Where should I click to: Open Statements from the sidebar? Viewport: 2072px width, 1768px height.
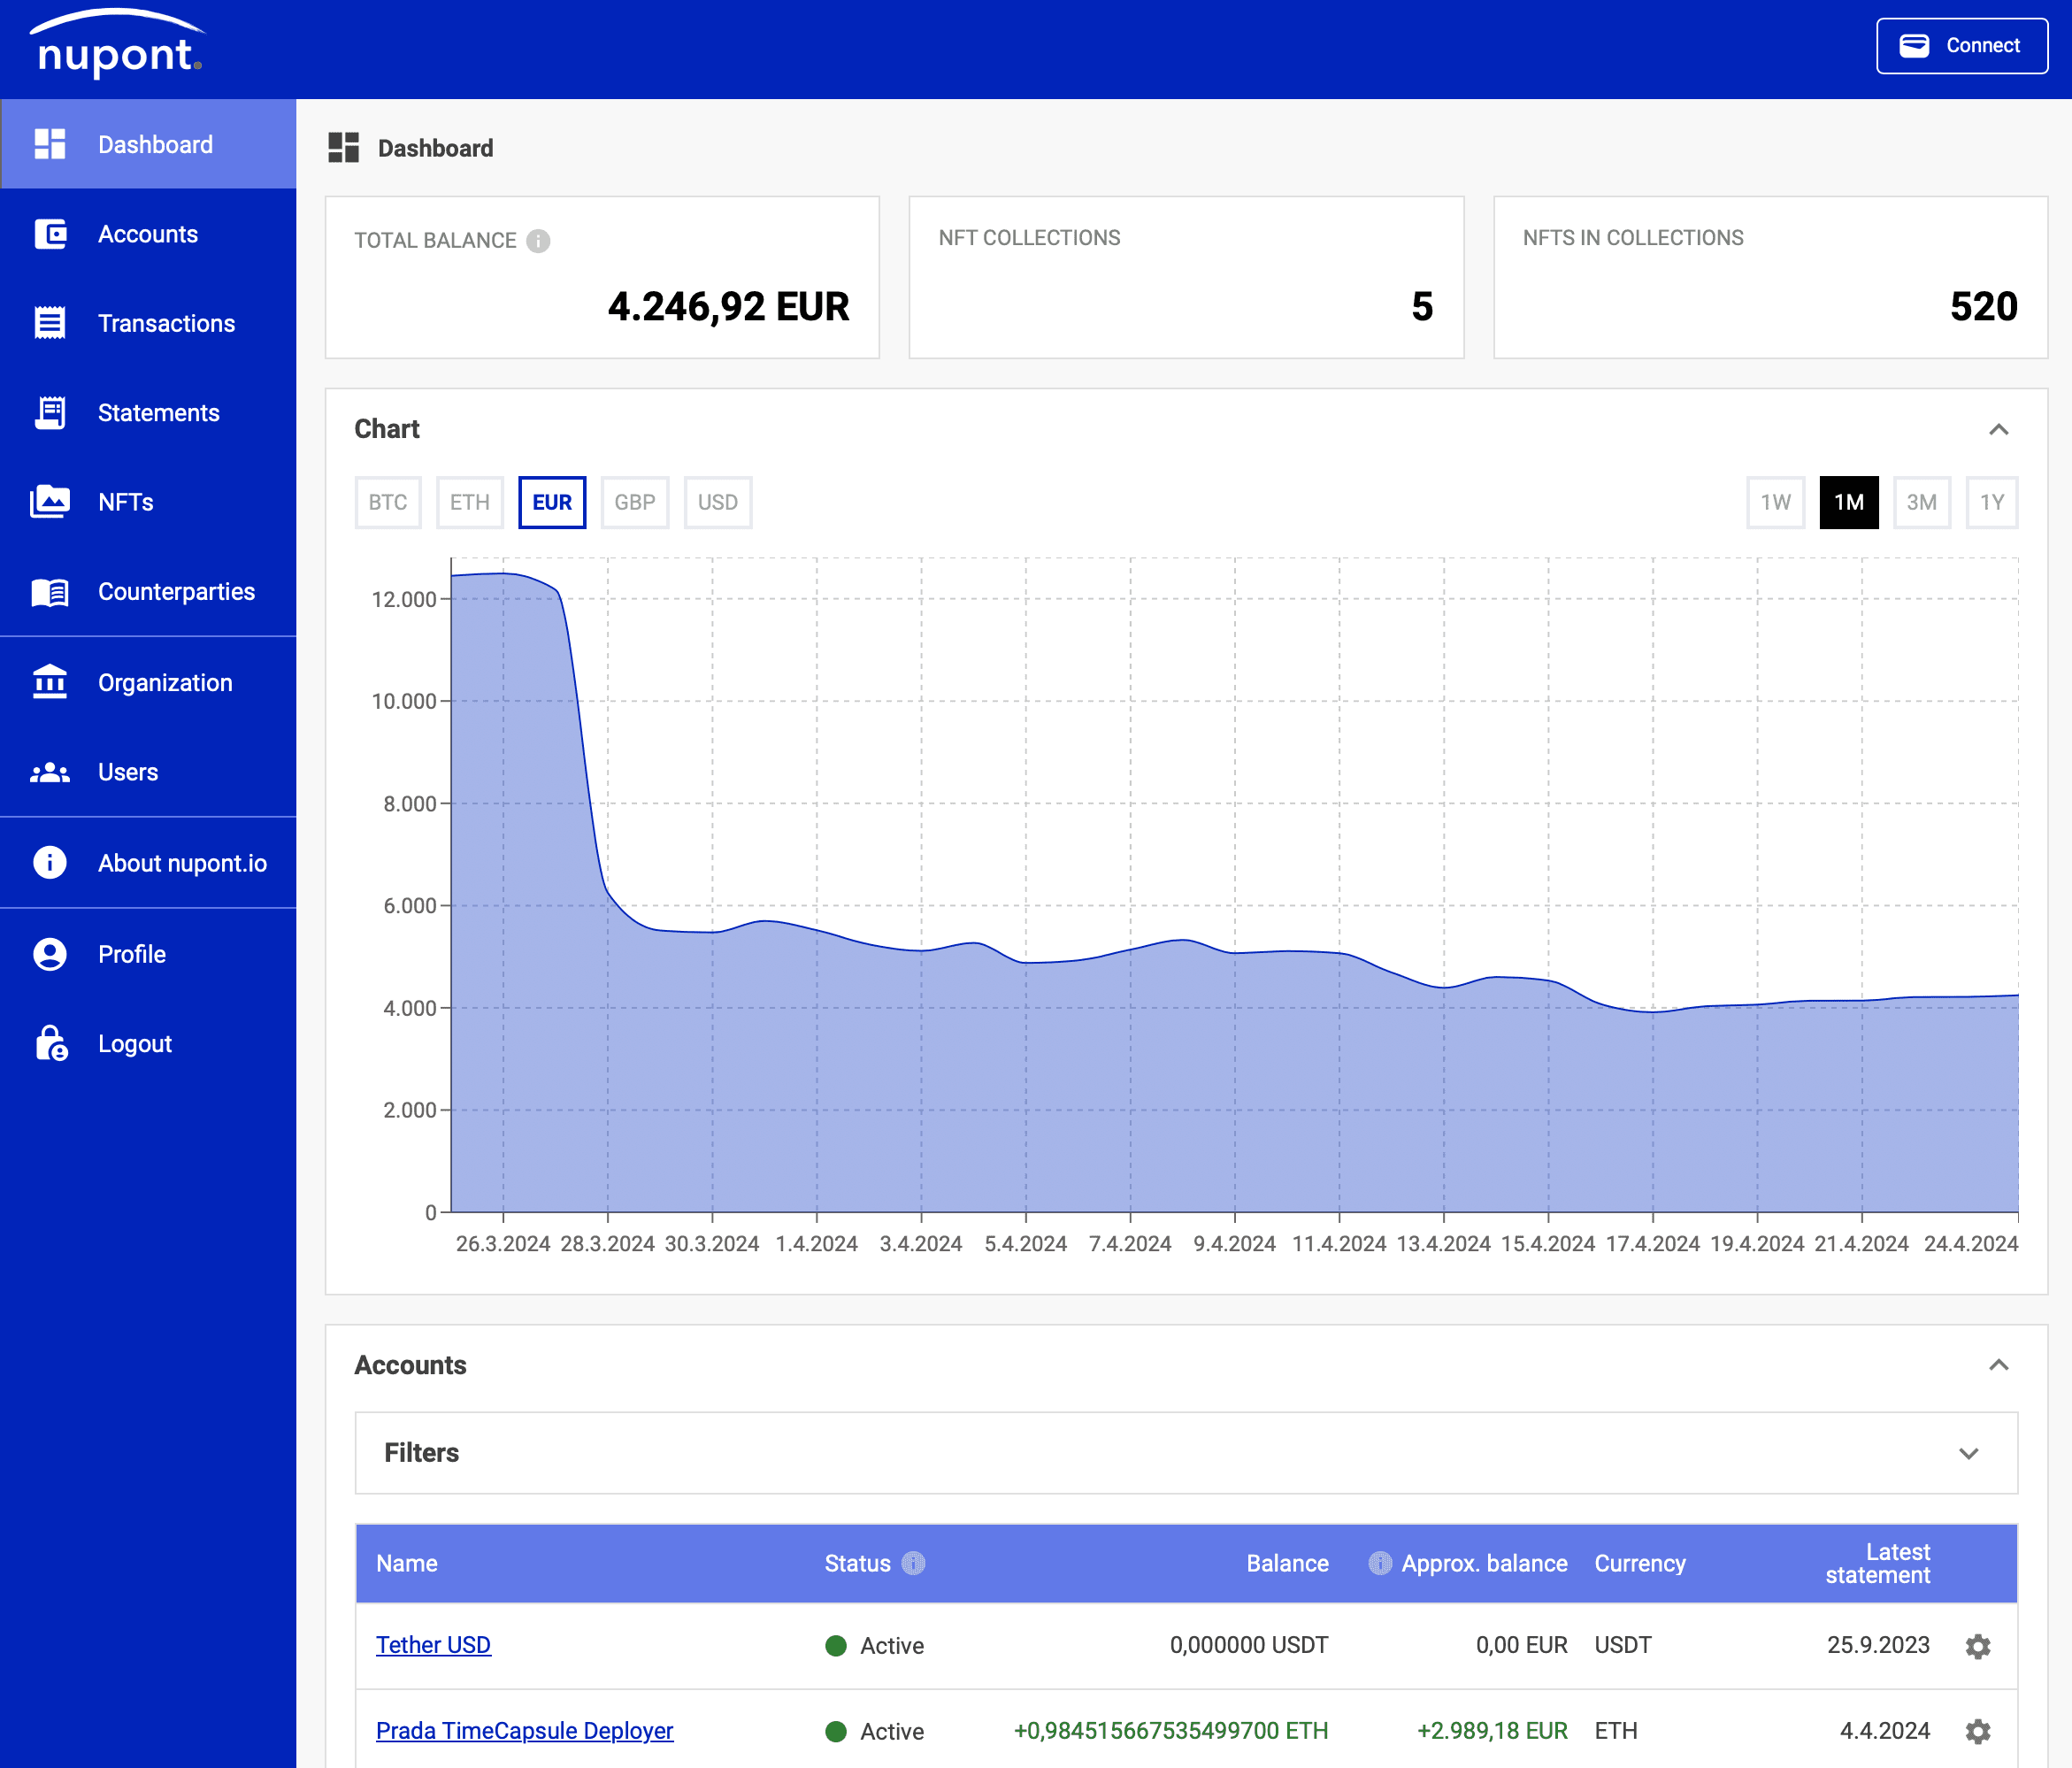point(159,412)
